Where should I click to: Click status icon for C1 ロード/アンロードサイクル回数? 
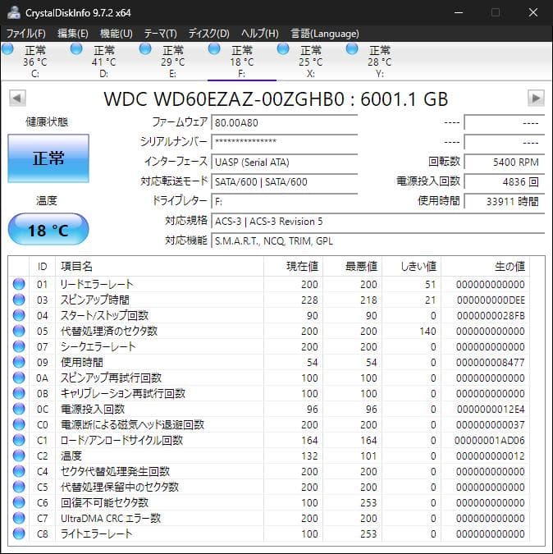pyautogui.click(x=19, y=440)
